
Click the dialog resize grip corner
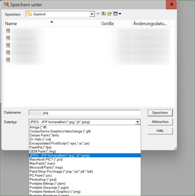175,148
